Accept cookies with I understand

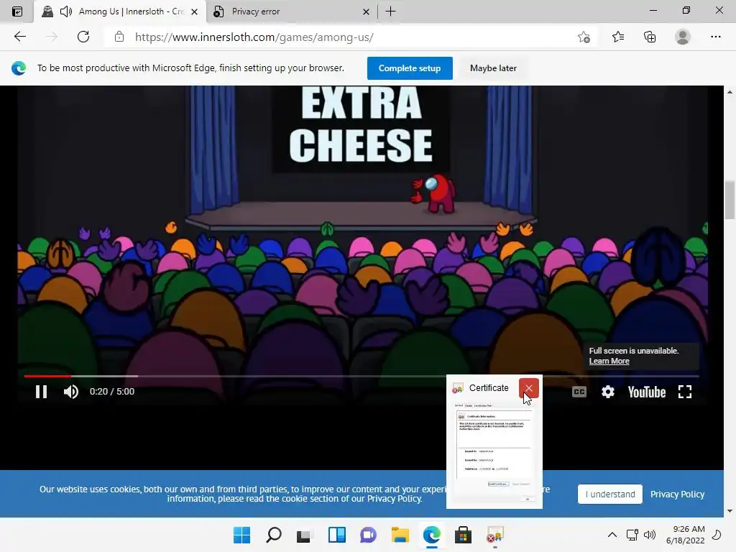609,494
